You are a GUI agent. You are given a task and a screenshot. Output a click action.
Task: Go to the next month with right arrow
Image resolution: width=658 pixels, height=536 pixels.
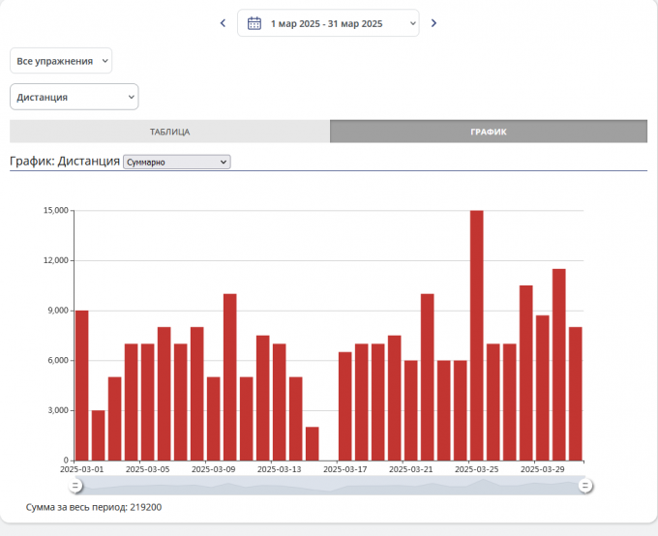pyautogui.click(x=434, y=23)
